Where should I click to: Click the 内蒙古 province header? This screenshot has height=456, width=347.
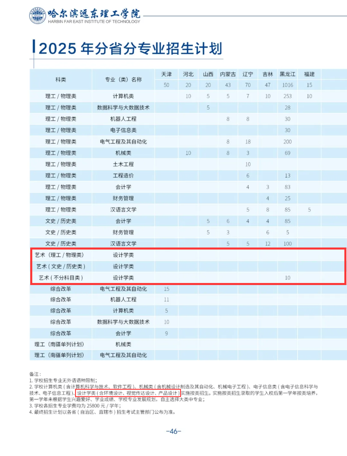coord(228,74)
